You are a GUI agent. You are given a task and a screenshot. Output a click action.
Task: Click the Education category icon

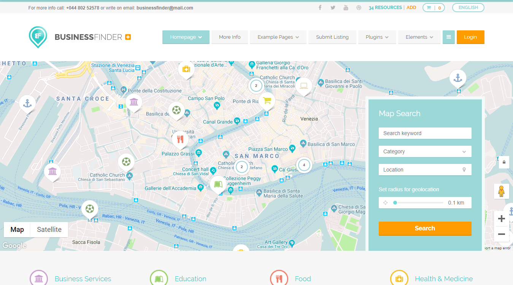pos(159,278)
